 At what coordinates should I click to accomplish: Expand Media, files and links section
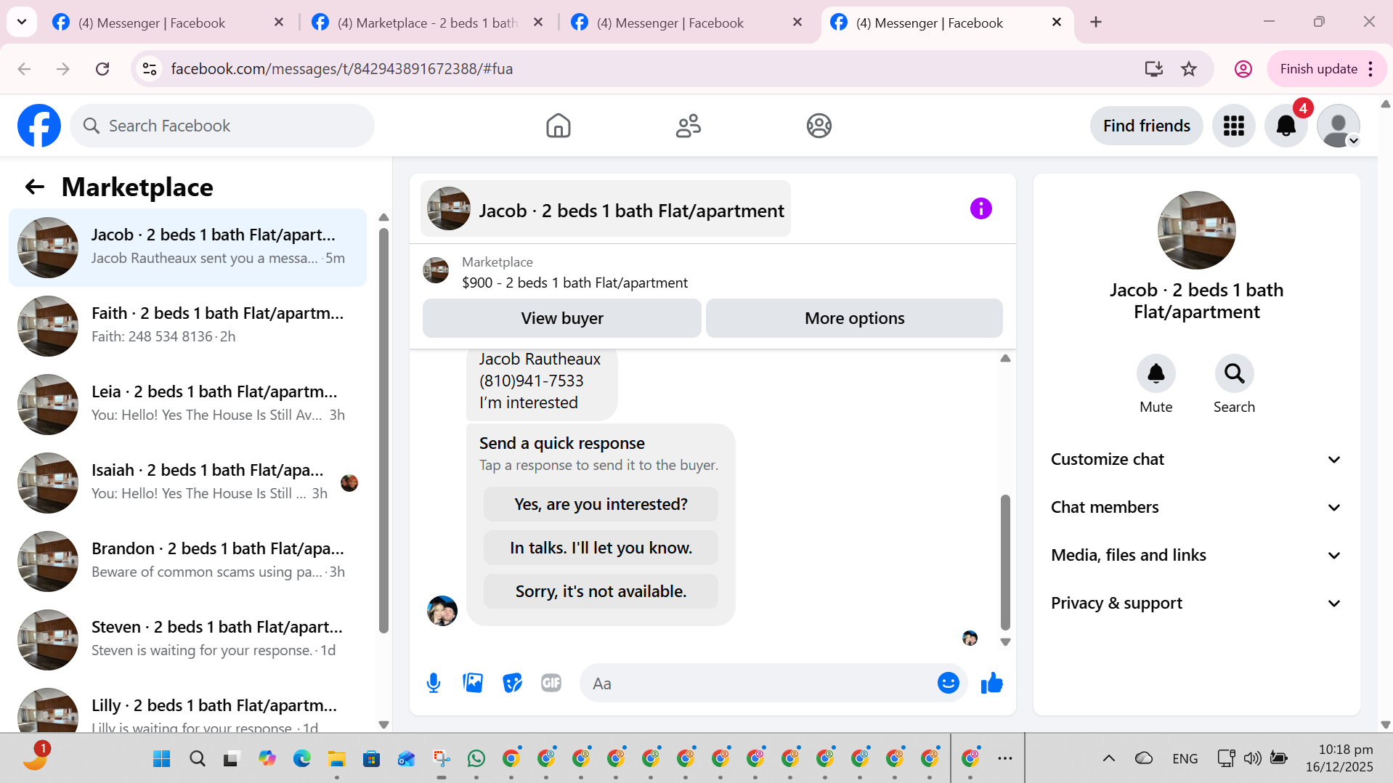1196,556
